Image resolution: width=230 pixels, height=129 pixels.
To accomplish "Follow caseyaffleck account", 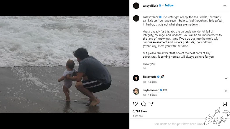I will tap(169, 6).
